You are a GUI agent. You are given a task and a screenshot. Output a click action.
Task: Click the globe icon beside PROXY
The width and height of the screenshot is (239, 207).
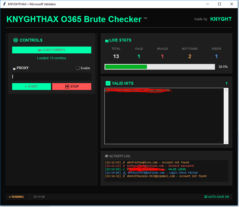[14, 69]
